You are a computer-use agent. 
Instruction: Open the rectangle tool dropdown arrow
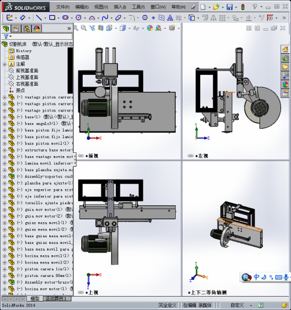click(59, 18)
